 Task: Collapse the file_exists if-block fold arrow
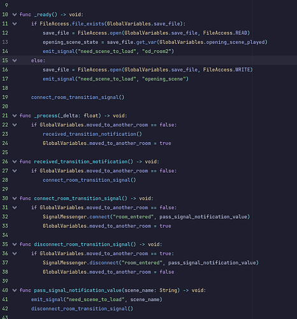click(x=15, y=24)
